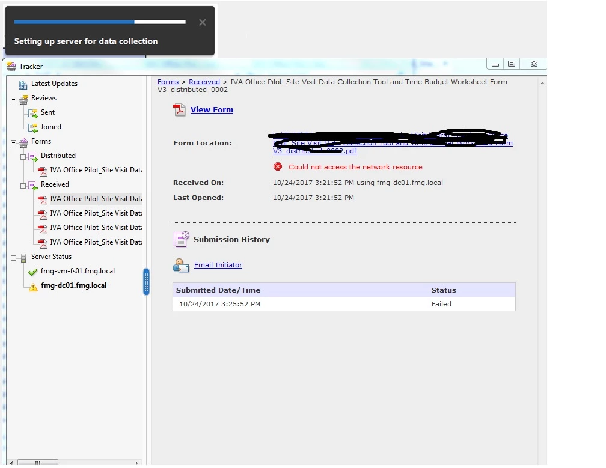606x468 pixels.
Task: Collapse the Forms tree node
Action: [x=13, y=142]
